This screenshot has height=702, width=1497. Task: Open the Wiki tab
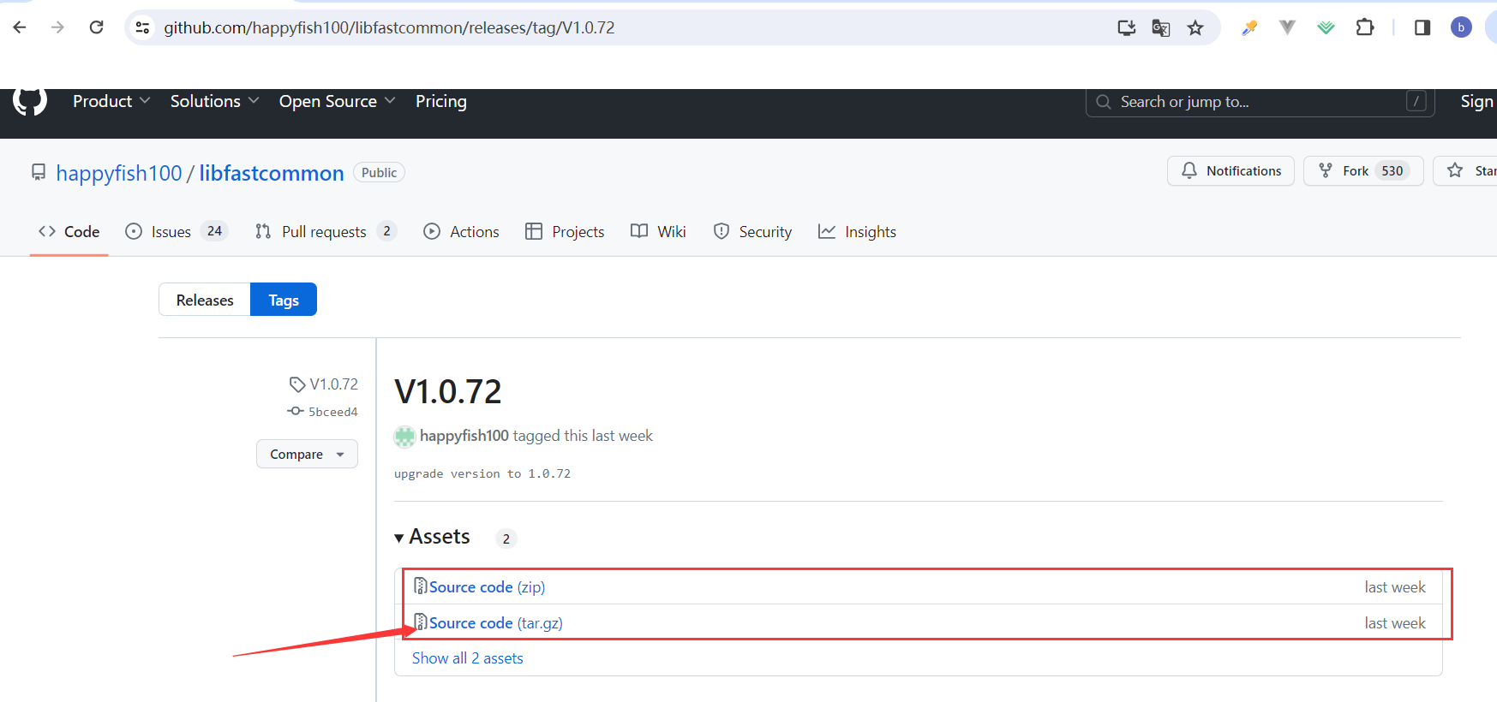tap(658, 231)
